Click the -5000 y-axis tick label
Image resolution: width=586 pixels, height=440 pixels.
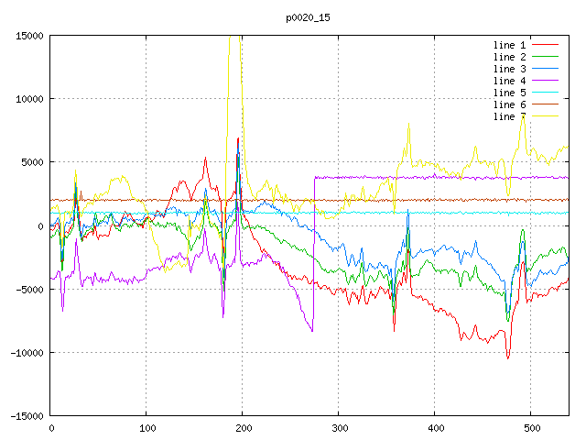click(27, 289)
